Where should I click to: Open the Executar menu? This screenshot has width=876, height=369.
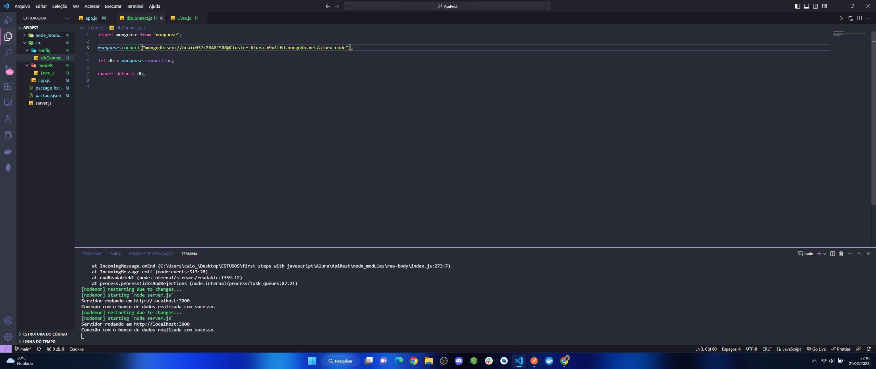click(x=113, y=6)
